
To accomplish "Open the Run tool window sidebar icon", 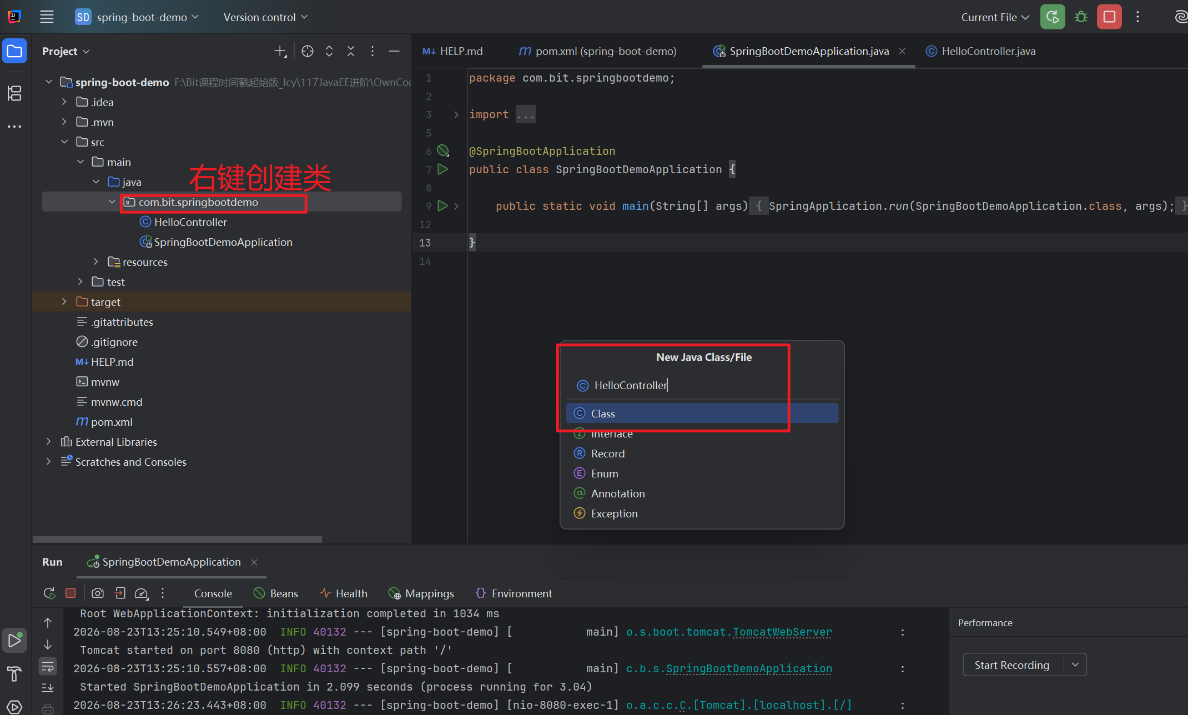I will (14, 641).
